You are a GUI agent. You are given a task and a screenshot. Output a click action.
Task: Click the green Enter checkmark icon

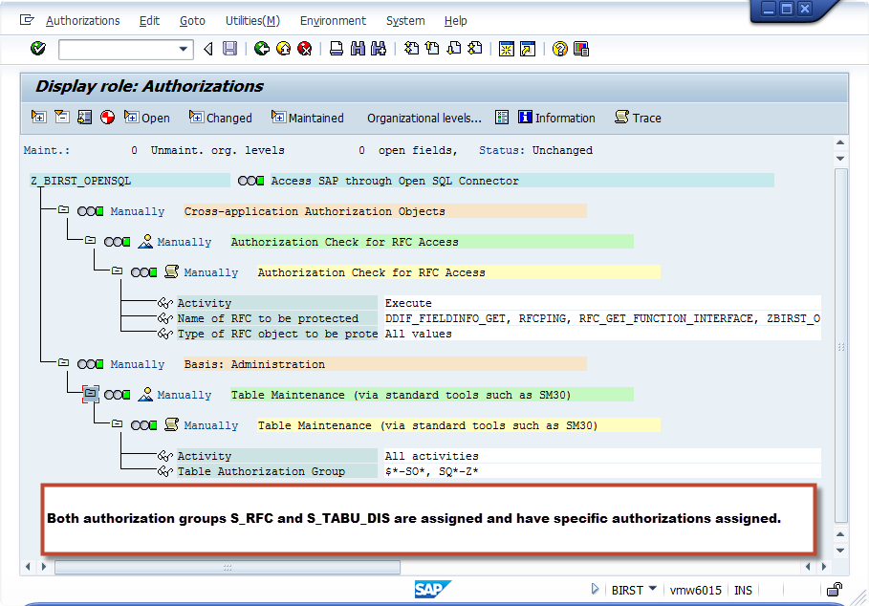pyautogui.click(x=37, y=49)
